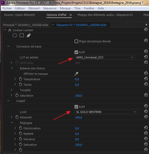Click the Vibrance value 0,0
Image resolution: width=149 pixels, height=154 pixels.
77,139
